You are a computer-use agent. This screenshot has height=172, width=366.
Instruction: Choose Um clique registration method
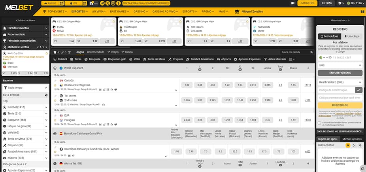coord(351,36)
